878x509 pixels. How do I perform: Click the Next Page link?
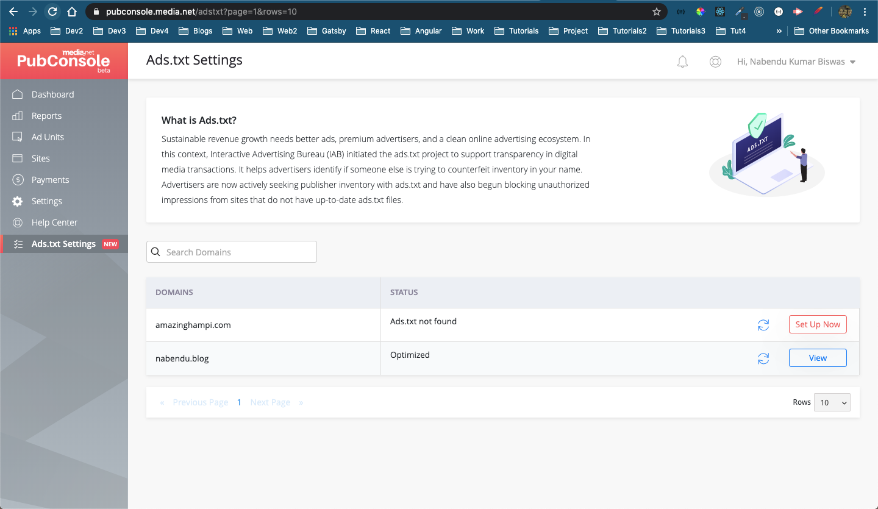(x=270, y=402)
